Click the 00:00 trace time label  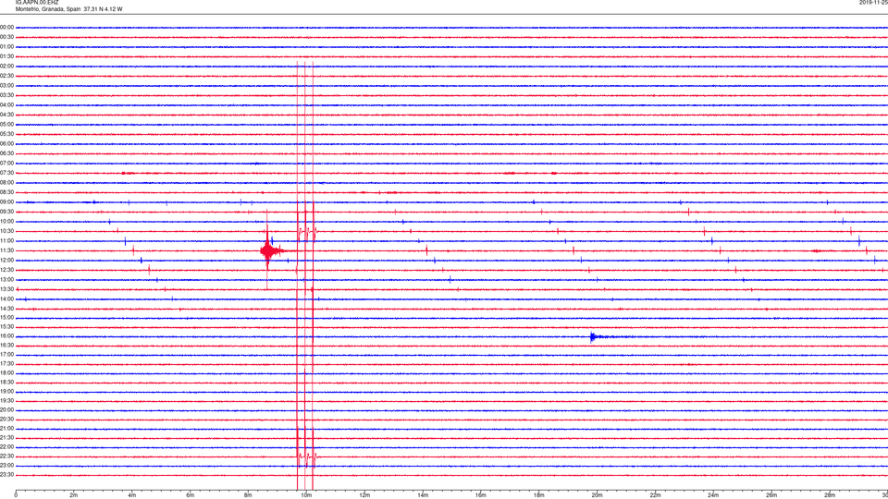[x=6, y=27]
